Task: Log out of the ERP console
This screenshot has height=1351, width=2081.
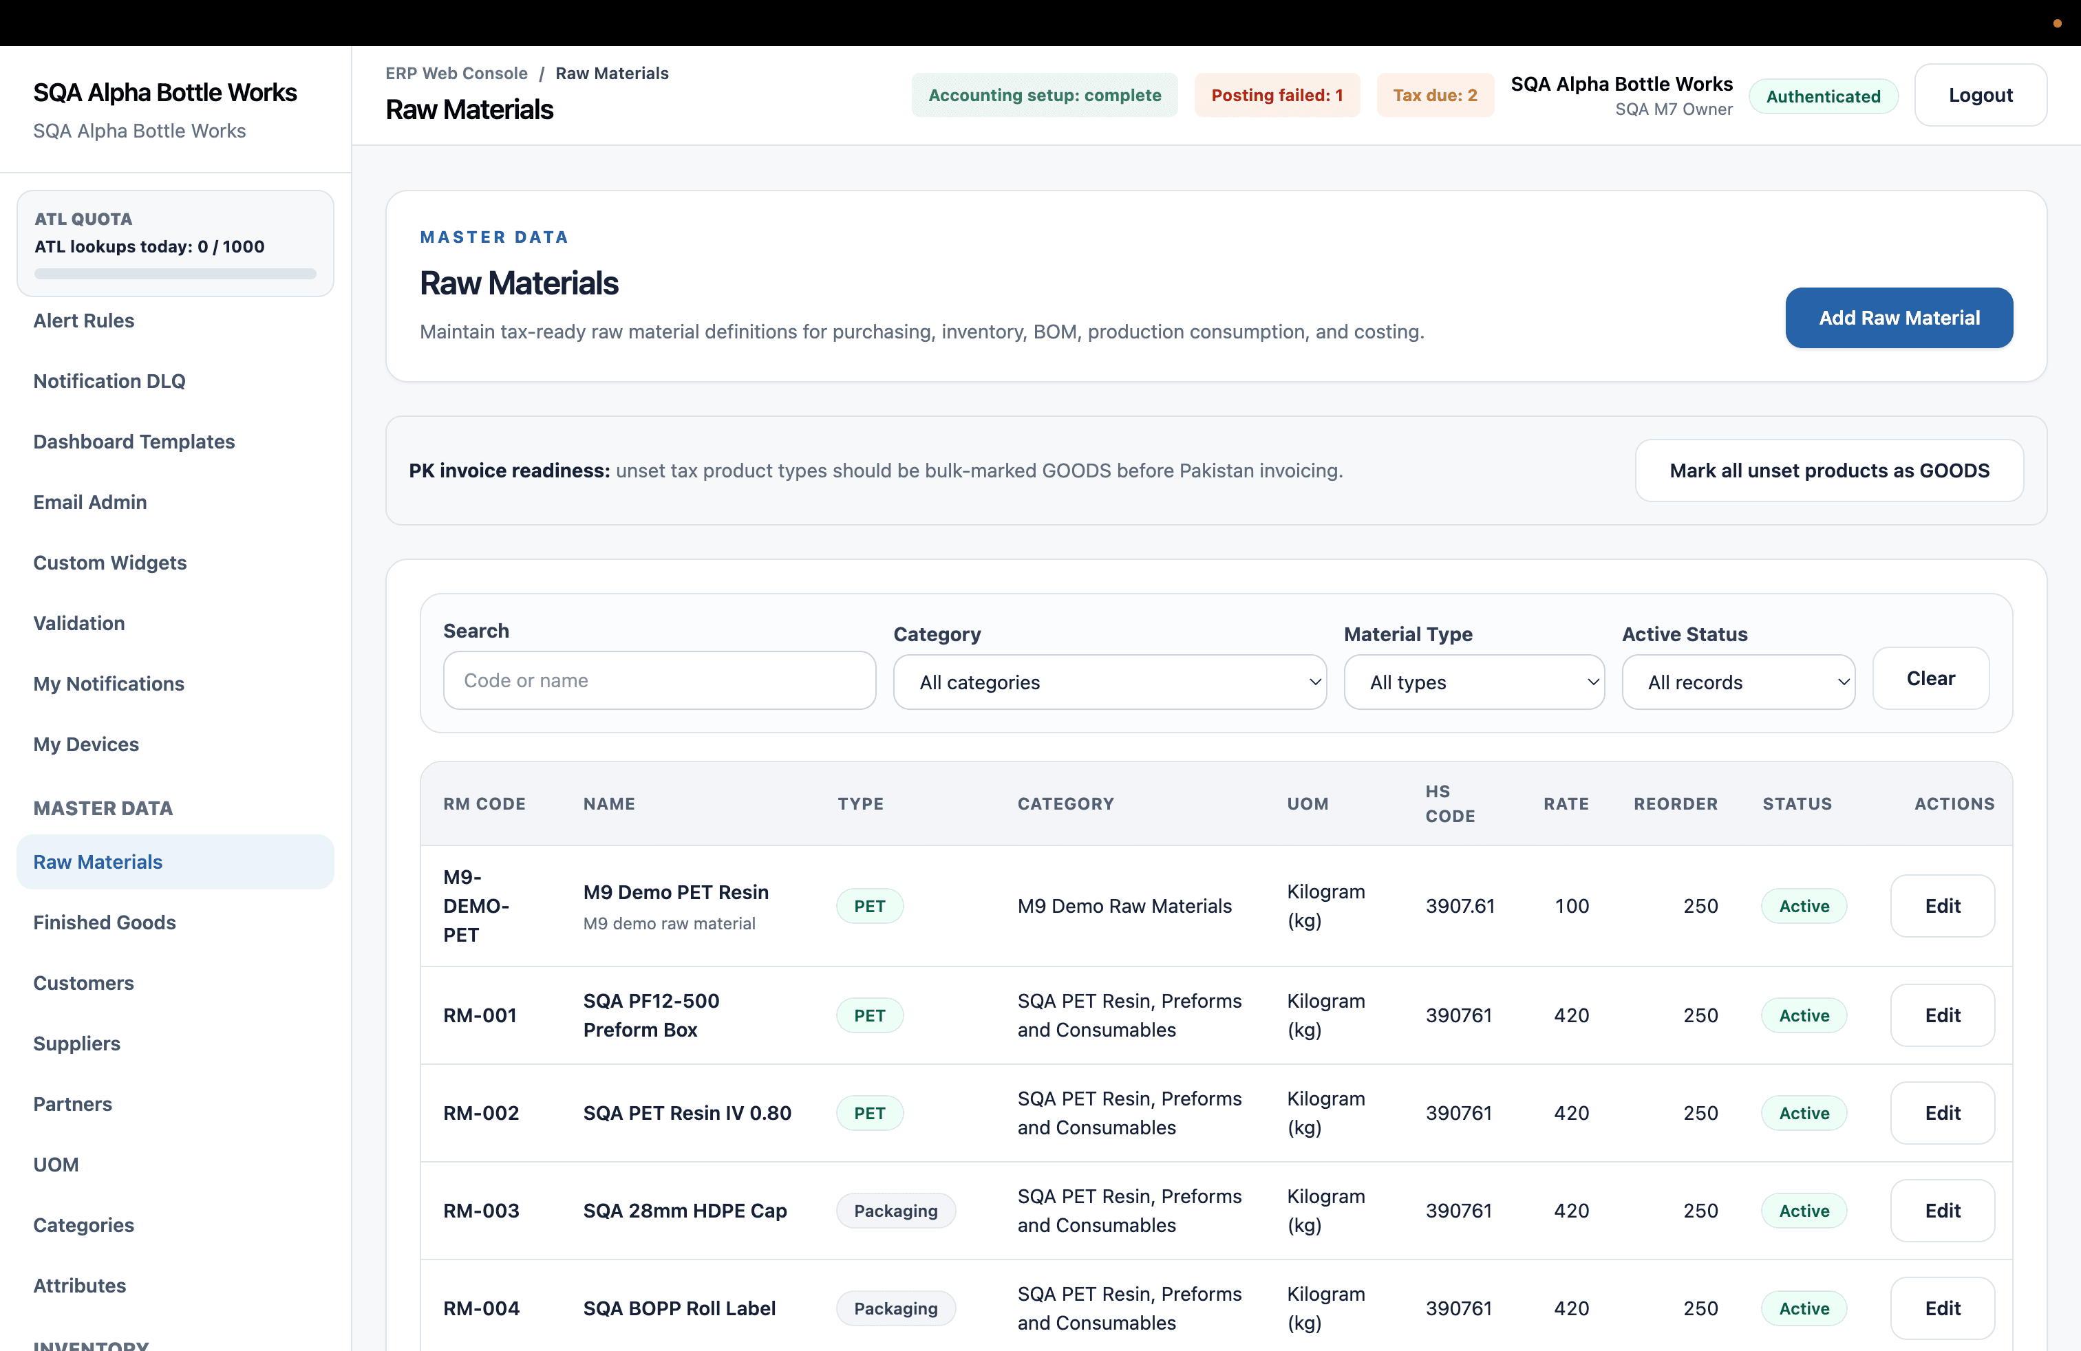Action: tap(1981, 95)
